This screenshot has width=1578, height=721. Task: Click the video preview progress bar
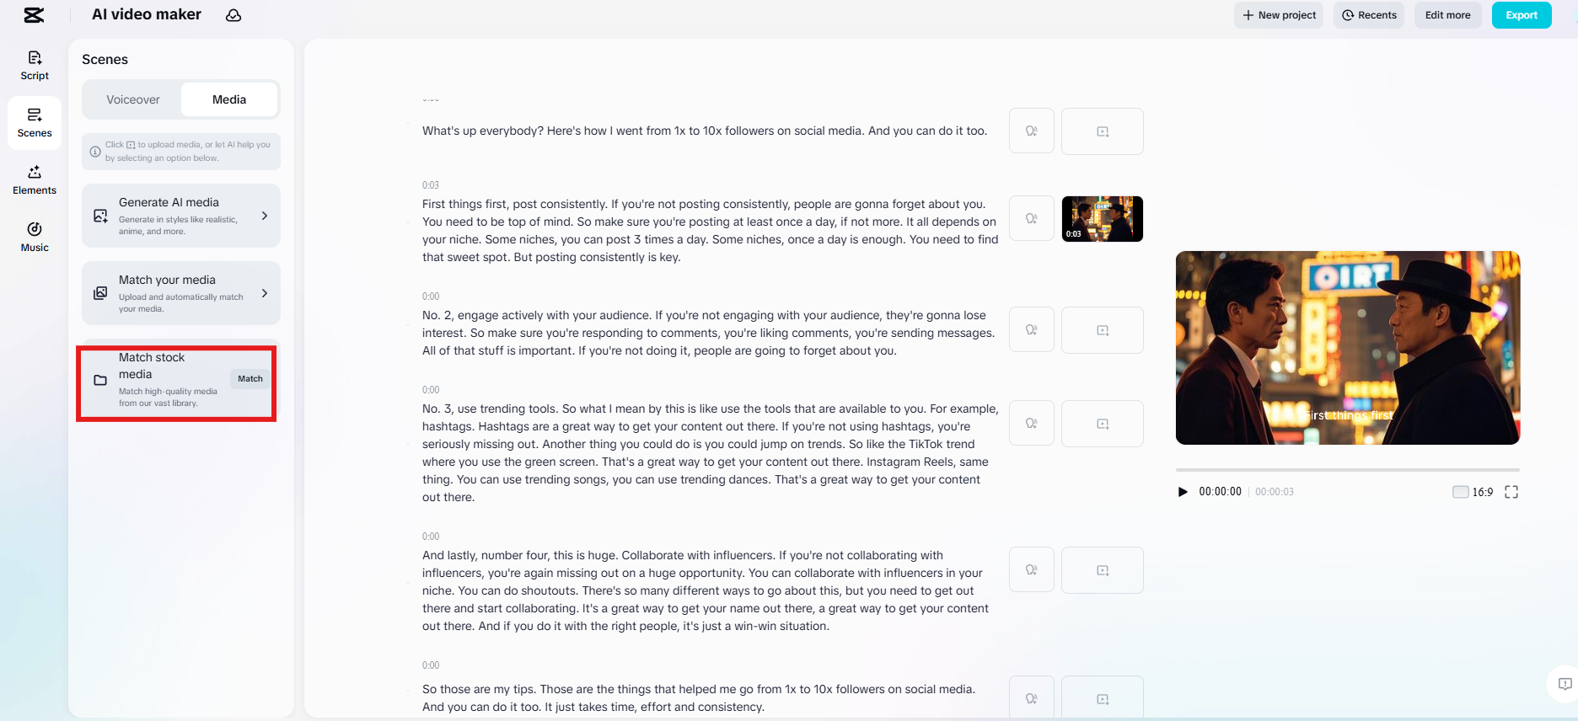pyautogui.click(x=1347, y=470)
